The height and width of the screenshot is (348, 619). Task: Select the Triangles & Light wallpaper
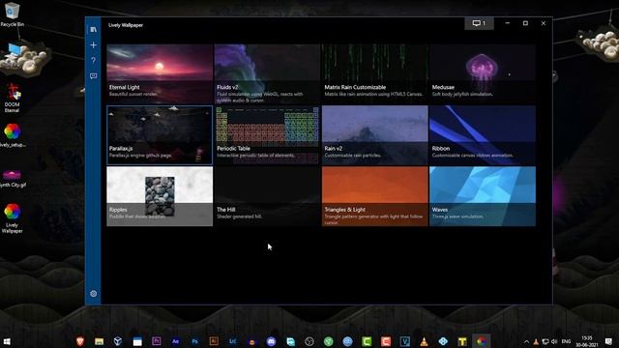(375, 196)
